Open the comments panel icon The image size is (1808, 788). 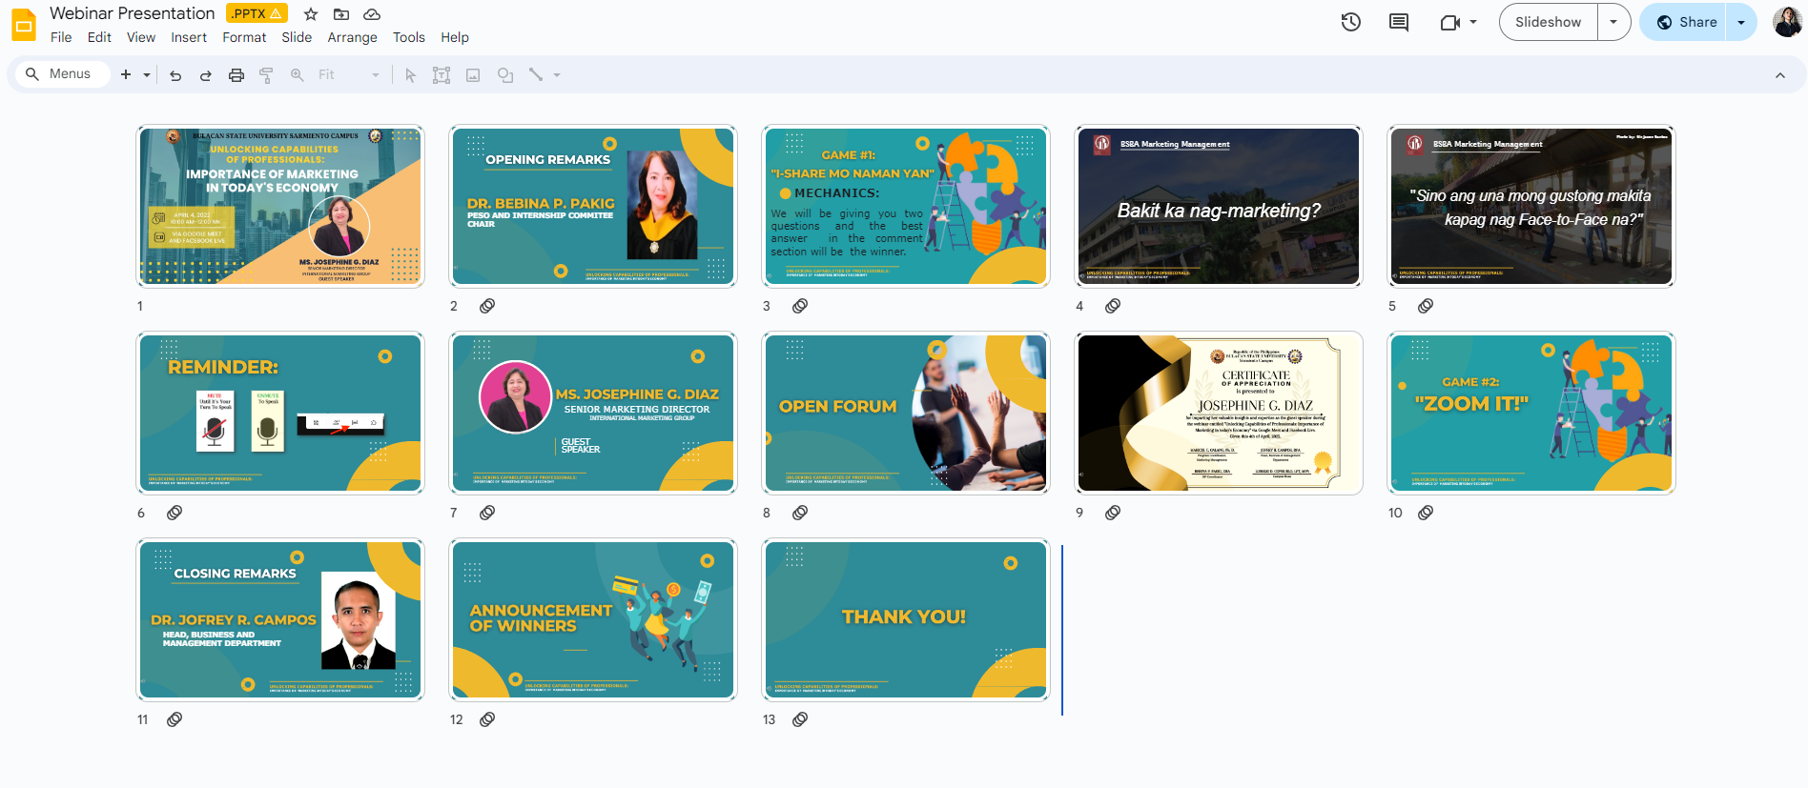(x=1399, y=22)
